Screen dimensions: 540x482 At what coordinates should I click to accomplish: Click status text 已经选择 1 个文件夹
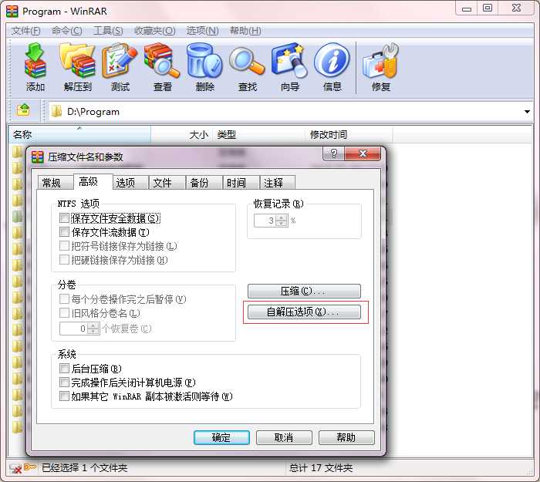[84, 467]
